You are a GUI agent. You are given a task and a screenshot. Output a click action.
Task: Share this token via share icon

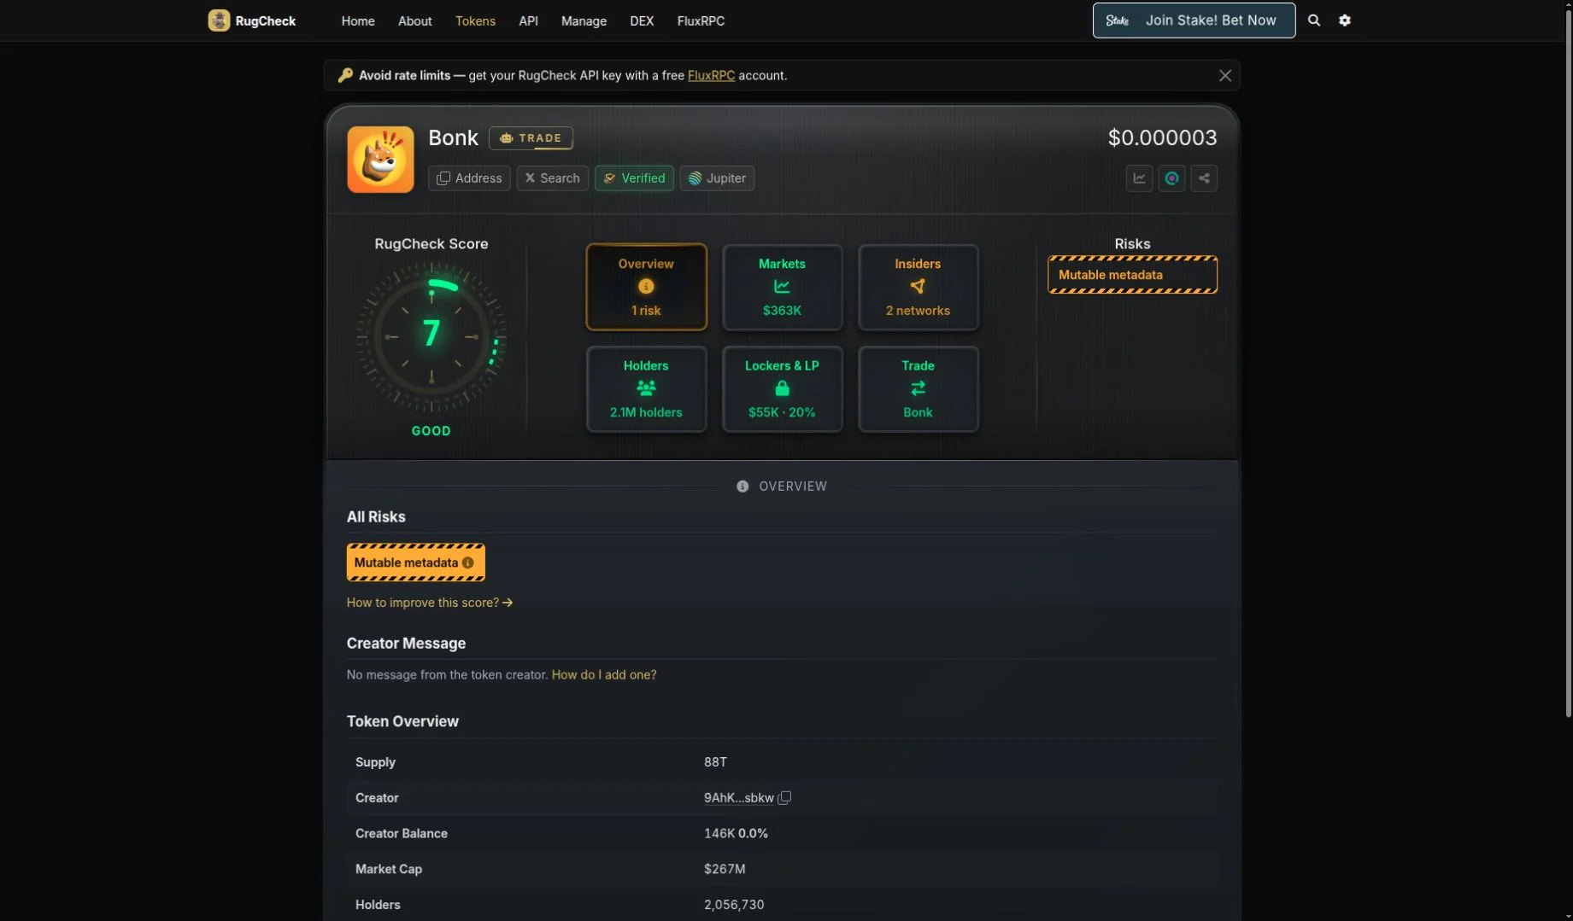tap(1204, 178)
